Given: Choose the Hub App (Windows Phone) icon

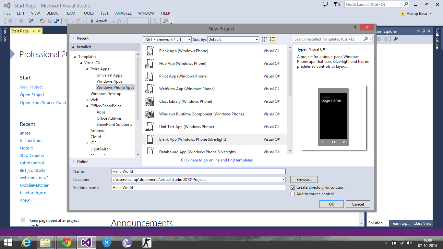Looking at the screenshot, I should (x=150, y=64).
